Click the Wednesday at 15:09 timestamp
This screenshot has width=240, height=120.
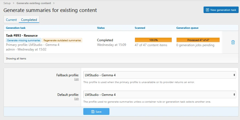click(112, 45)
